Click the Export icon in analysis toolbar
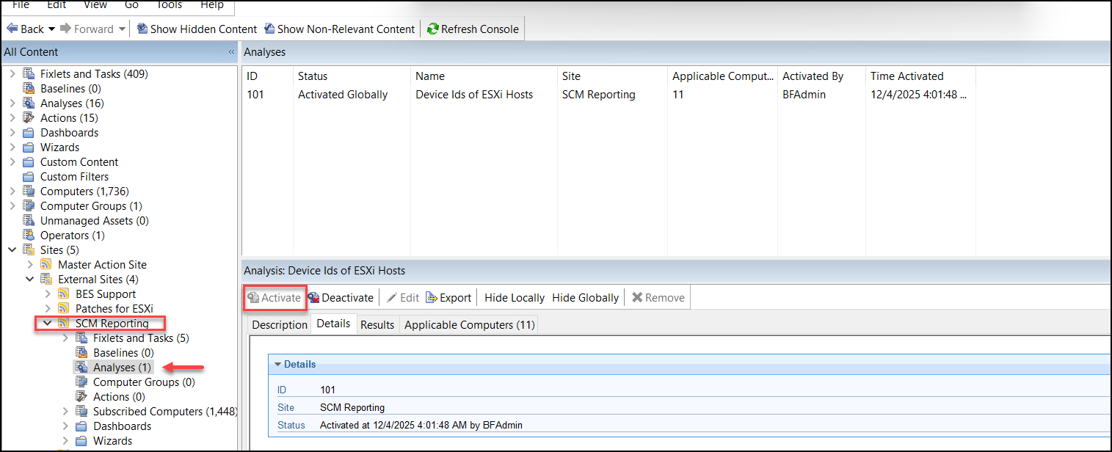Screen dimensions: 1112x452 pyautogui.click(x=432, y=298)
